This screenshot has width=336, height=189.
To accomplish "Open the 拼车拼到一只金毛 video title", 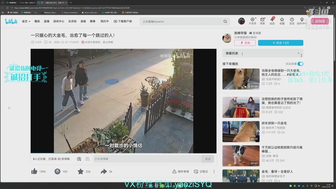I will pyautogui.click(x=274, y=123).
